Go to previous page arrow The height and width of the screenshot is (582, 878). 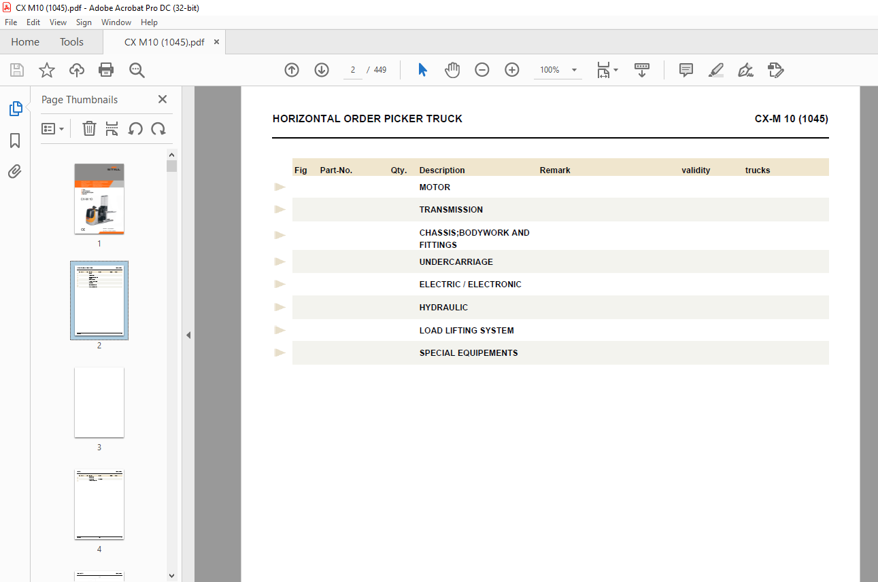[x=292, y=70]
